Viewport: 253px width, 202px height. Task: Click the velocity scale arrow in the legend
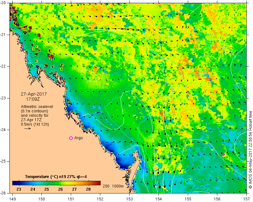pyautogui.click(x=28, y=128)
